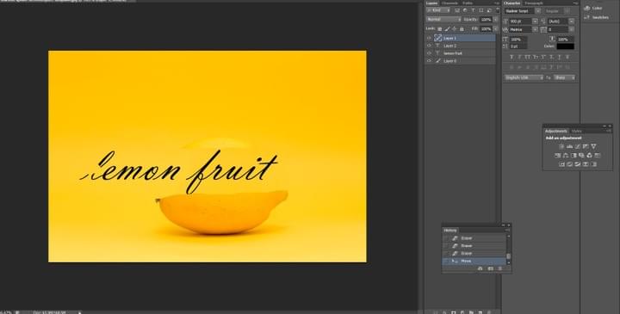620x314 pixels.
Task: Select the Move history state
Action: click(x=474, y=261)
